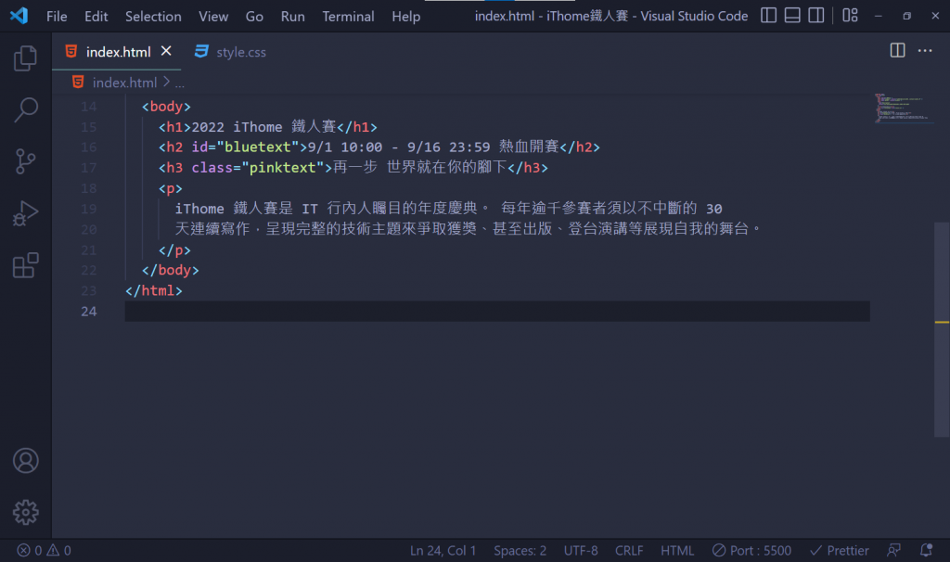950x562 pixels.
Task: Close the index.html tab
Action: pyautogui.click(x=166, y=52)
